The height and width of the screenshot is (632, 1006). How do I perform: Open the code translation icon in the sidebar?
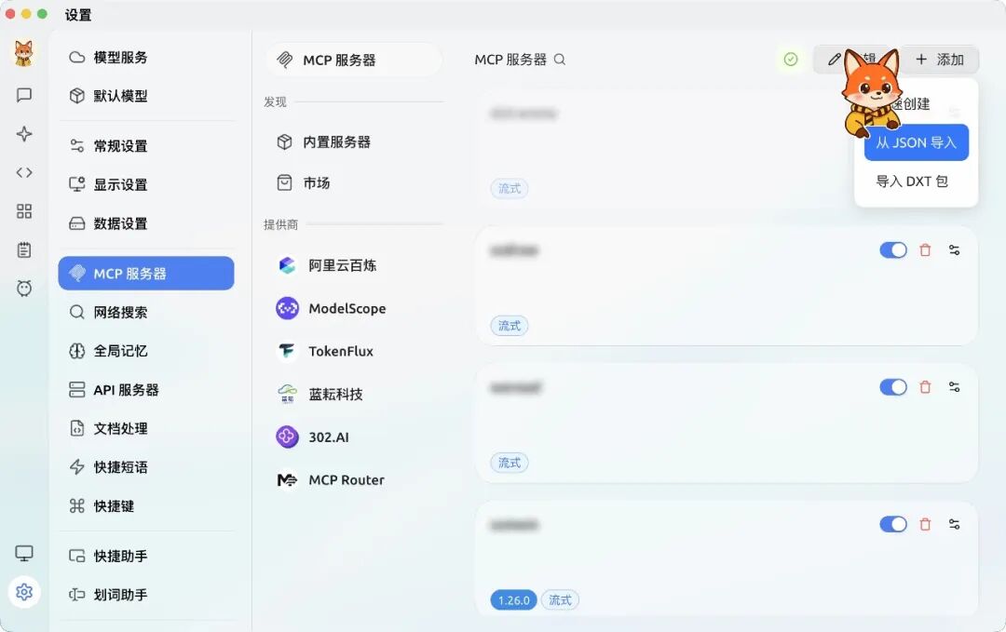[x=23, y=172]
